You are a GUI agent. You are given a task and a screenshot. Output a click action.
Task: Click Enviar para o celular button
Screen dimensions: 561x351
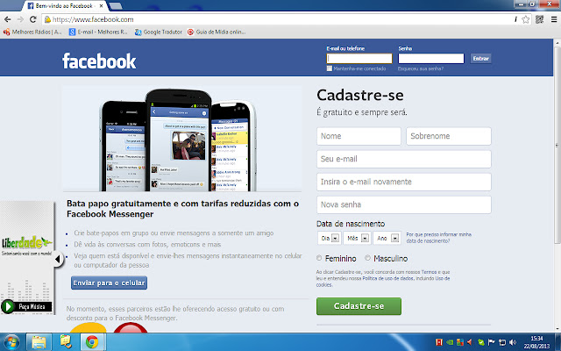(x=109, y=283)
